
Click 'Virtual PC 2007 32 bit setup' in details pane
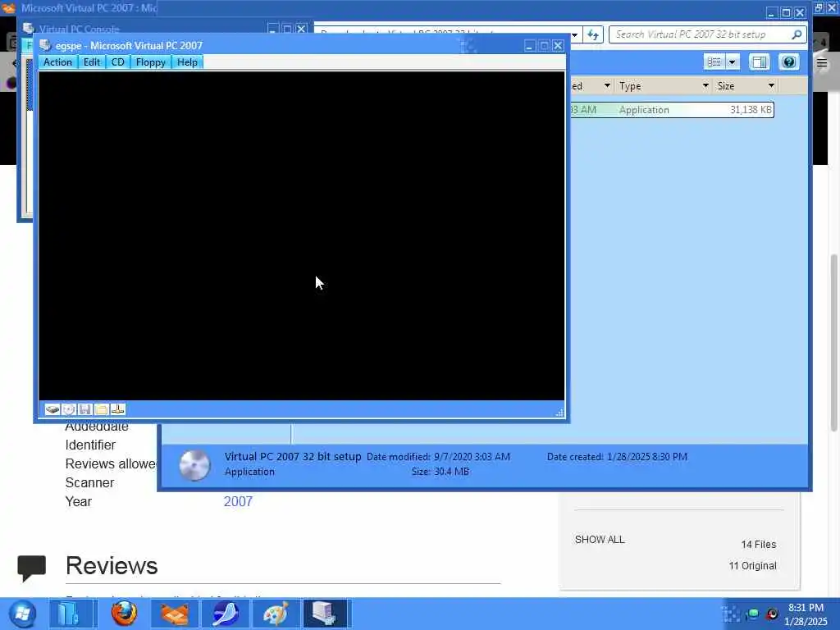[x=293, y=456]
